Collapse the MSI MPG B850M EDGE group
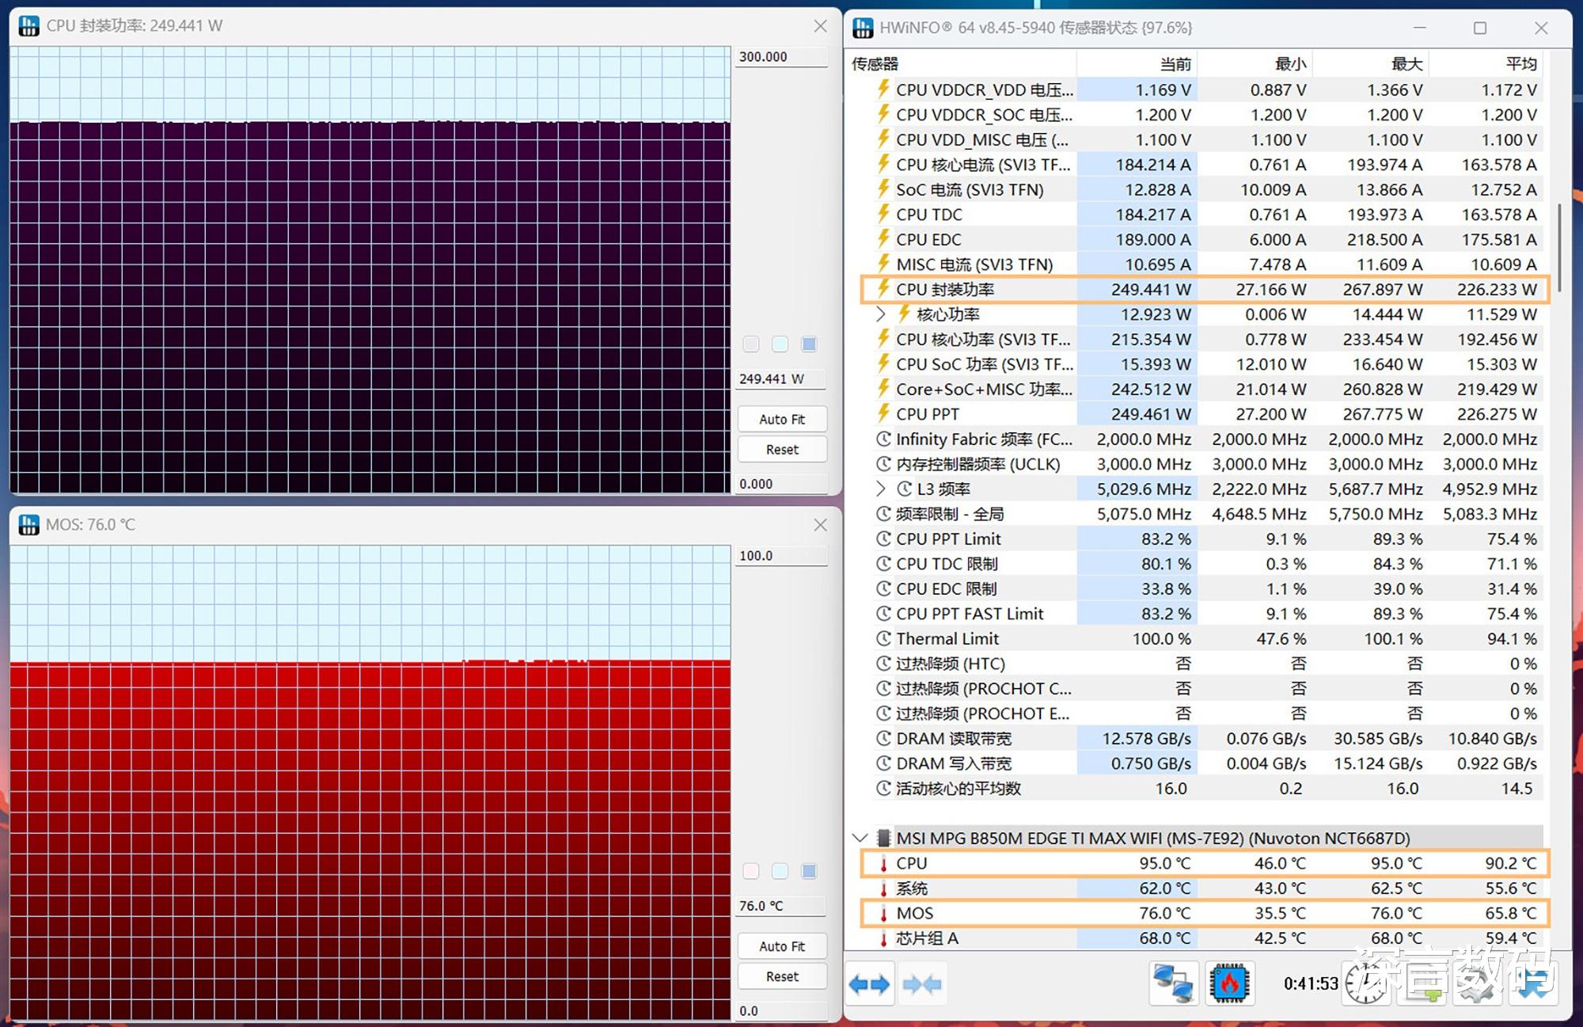 click(860, 838)
